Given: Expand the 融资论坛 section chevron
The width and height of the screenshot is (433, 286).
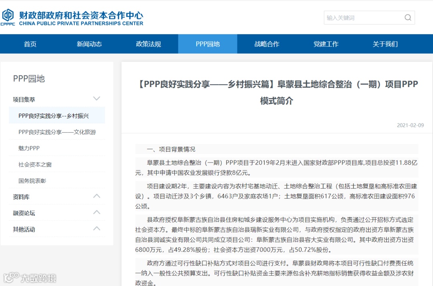Looking at the screenshot, I should (96, 212).
